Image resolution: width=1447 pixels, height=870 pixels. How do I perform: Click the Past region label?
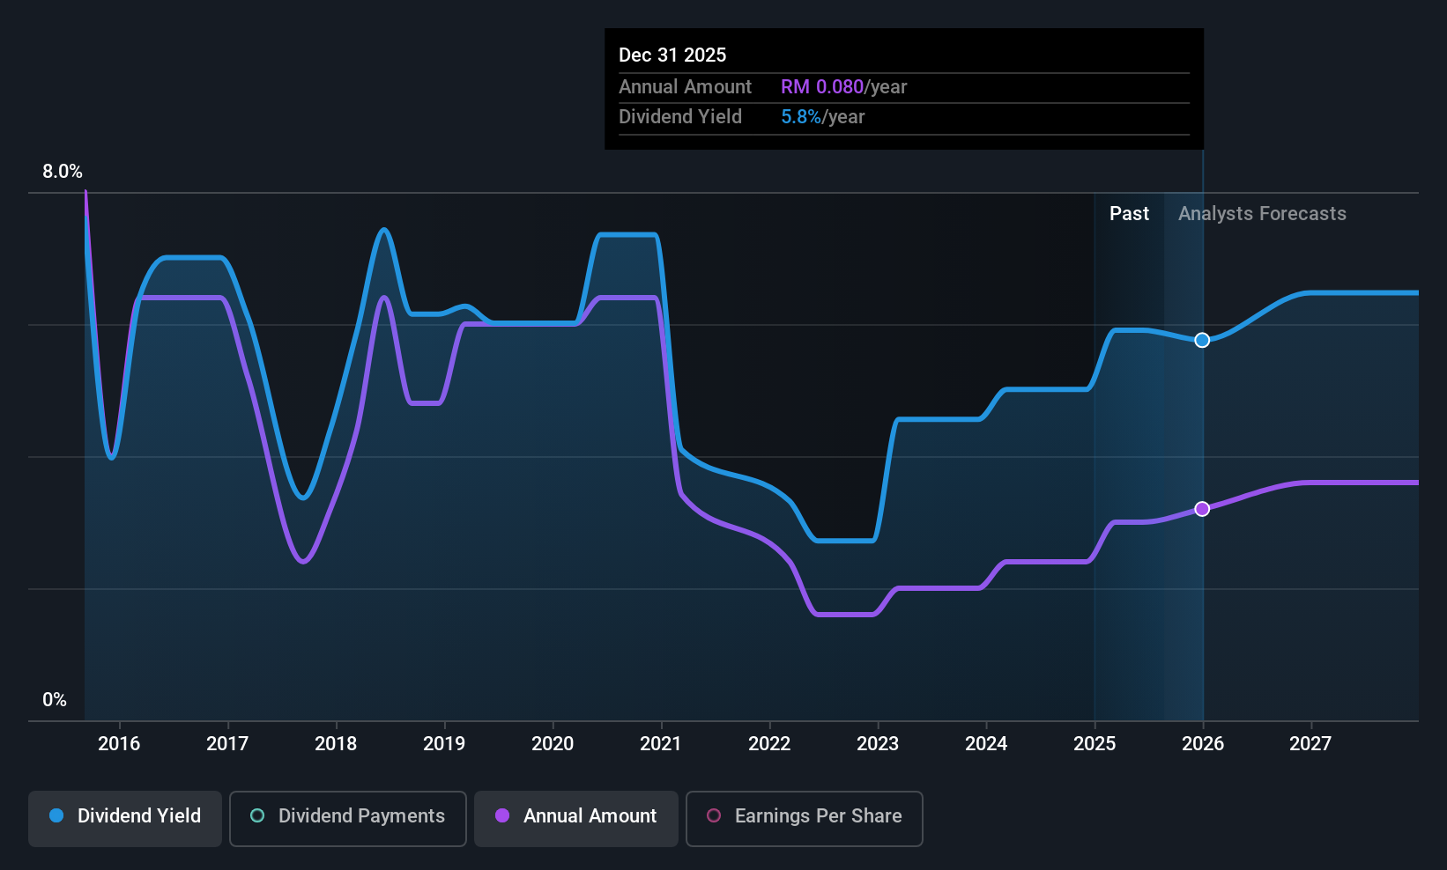[1129, 213]
